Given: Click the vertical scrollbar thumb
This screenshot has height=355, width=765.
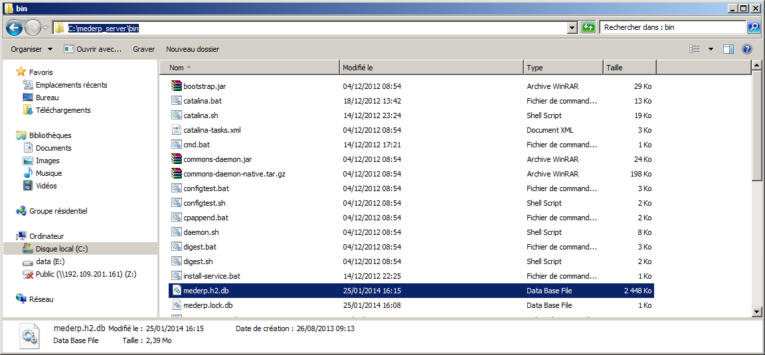Looking at the screenshot, I should click(756, 125).
